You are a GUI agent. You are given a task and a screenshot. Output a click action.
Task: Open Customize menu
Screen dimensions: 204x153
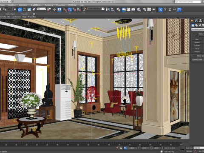coord(60,5)
